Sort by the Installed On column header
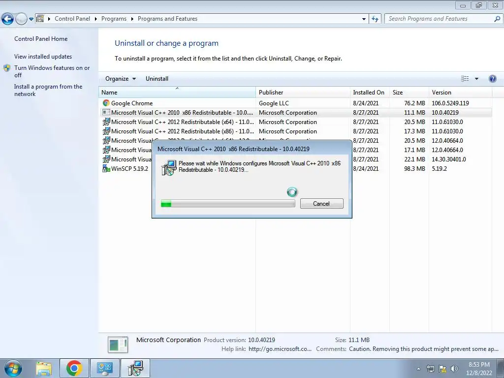 [x=370, y=92]
